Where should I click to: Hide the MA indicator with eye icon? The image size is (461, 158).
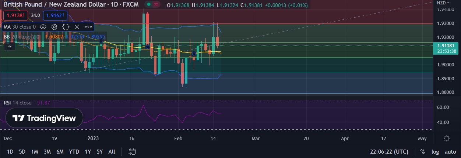(x=43, y=27)
